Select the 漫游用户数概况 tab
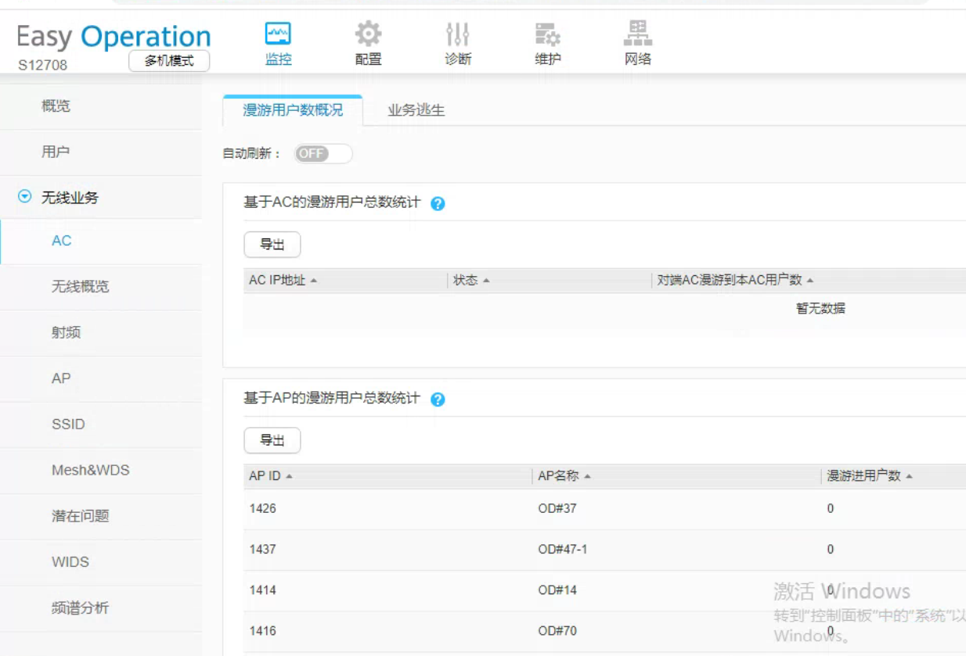966x656 pixels. (293, 110)
